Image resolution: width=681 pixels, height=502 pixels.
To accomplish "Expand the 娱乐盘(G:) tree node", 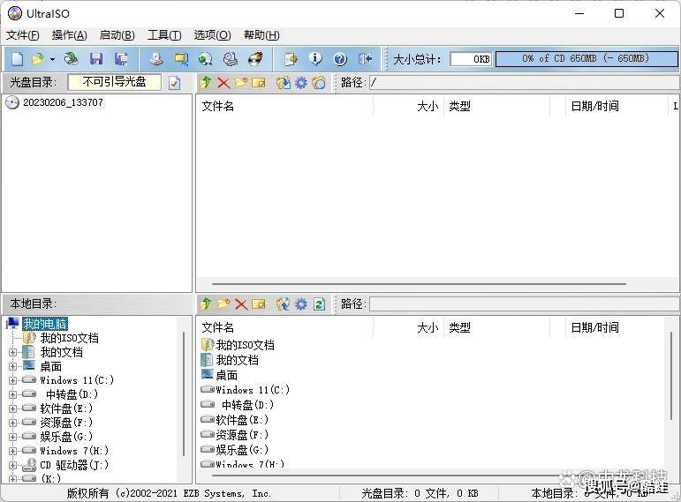I will pos(12,437).
